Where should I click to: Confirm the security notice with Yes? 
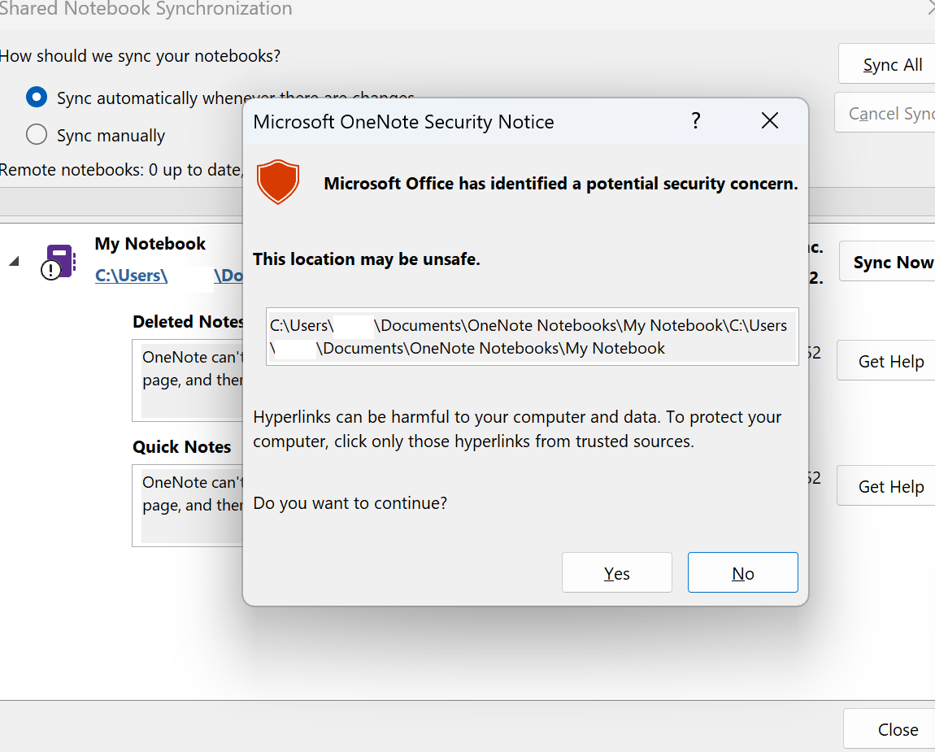[x=616, y=572]
